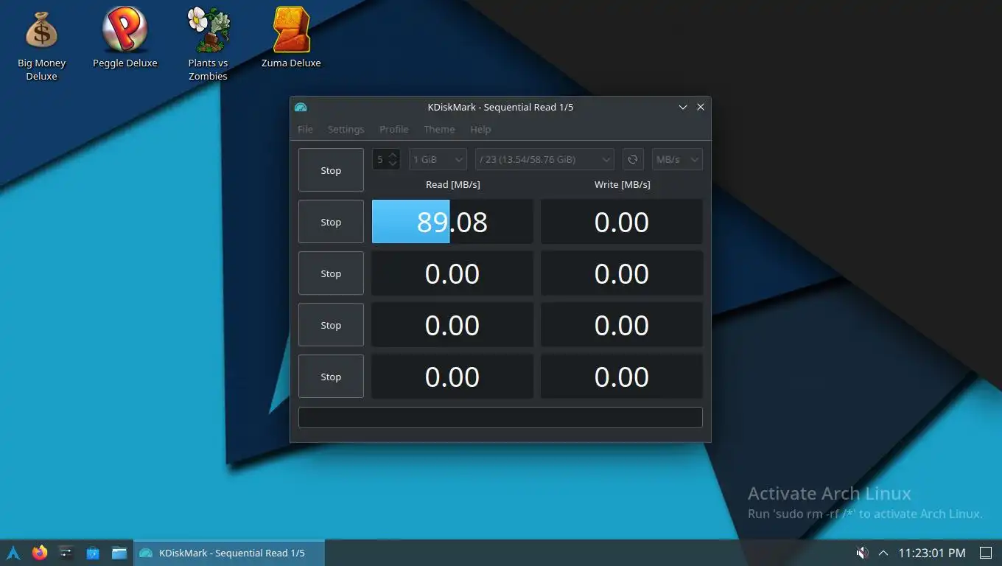Open Plants vs Zombies desktop shortcut
Image resolution: width=1002 pixels, height=566 pixels.
point(208,46)
